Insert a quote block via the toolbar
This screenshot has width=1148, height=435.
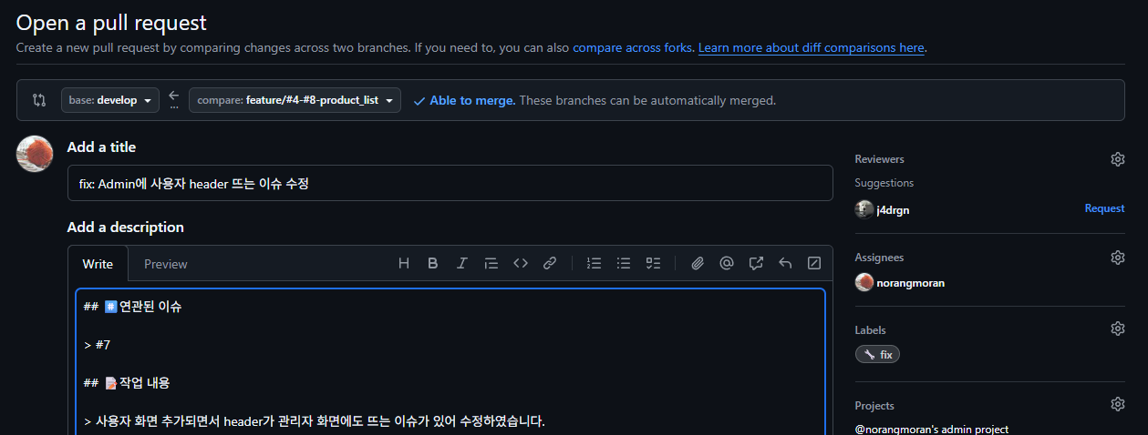pyautogui.click(x=491, y=264)
